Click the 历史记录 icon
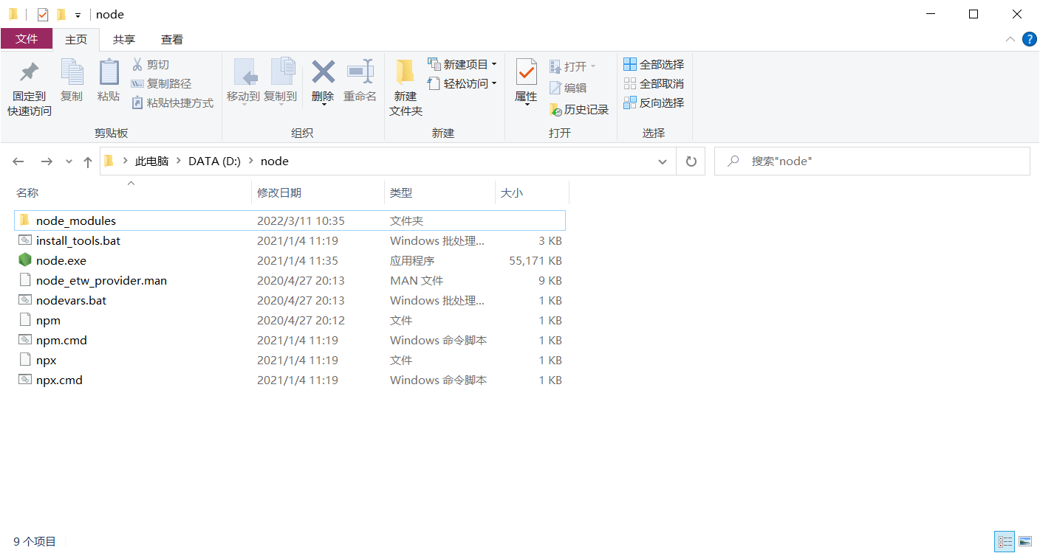 point(555,110)
